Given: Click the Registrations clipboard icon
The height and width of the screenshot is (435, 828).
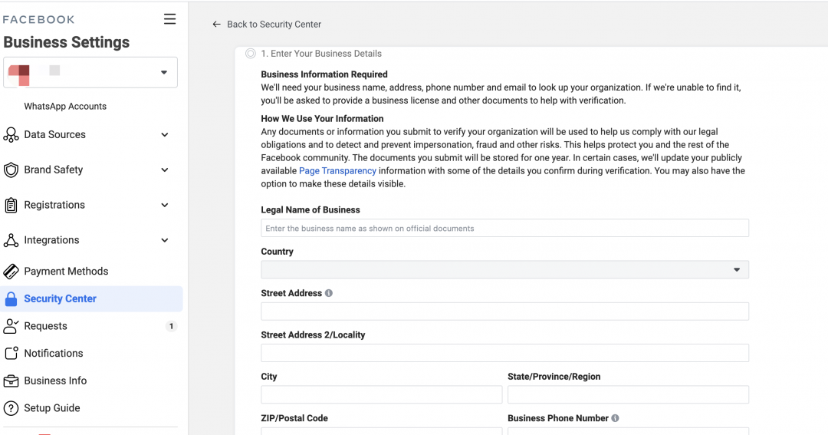Looking at the screenshot, I should [x=11, y=206].
